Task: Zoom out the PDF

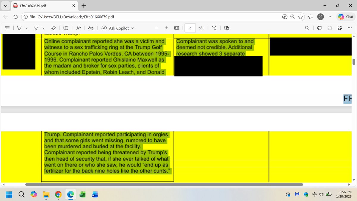Action: (156, 28)
